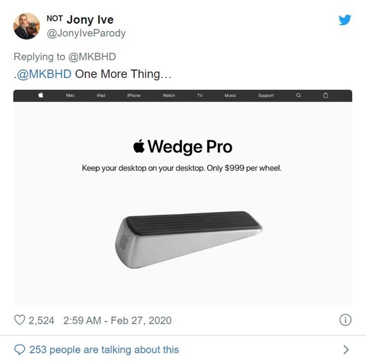Click the search magnifier in the Apple navbar
Image resolution: width=366 pixels, height=362 pixels.
click(299, 95)
